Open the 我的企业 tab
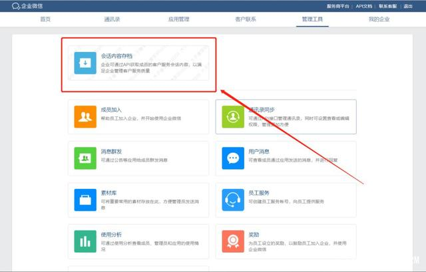The image size is (426, 272). (x=379, y=19)
